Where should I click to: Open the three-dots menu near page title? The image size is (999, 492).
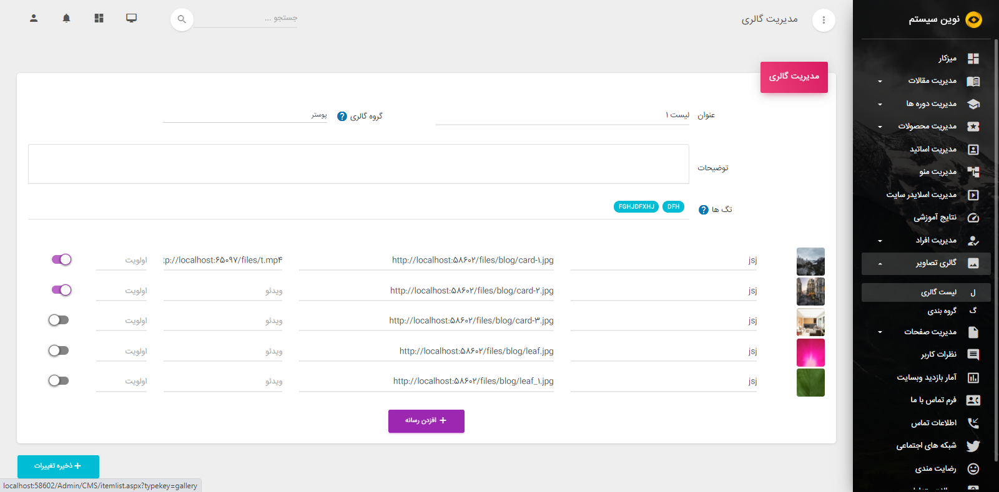coord(824,20)
